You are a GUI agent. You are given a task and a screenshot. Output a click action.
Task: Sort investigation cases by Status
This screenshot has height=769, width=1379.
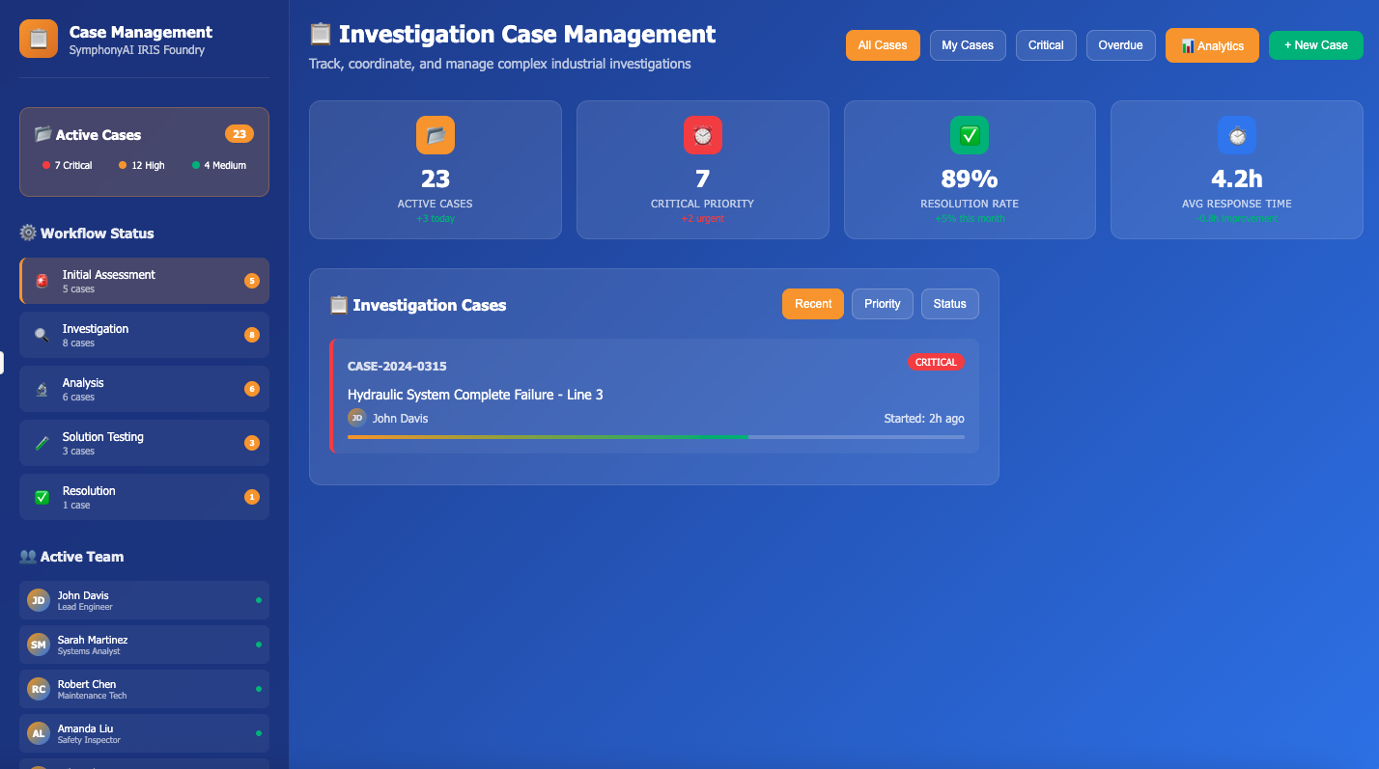pos(949,304)
